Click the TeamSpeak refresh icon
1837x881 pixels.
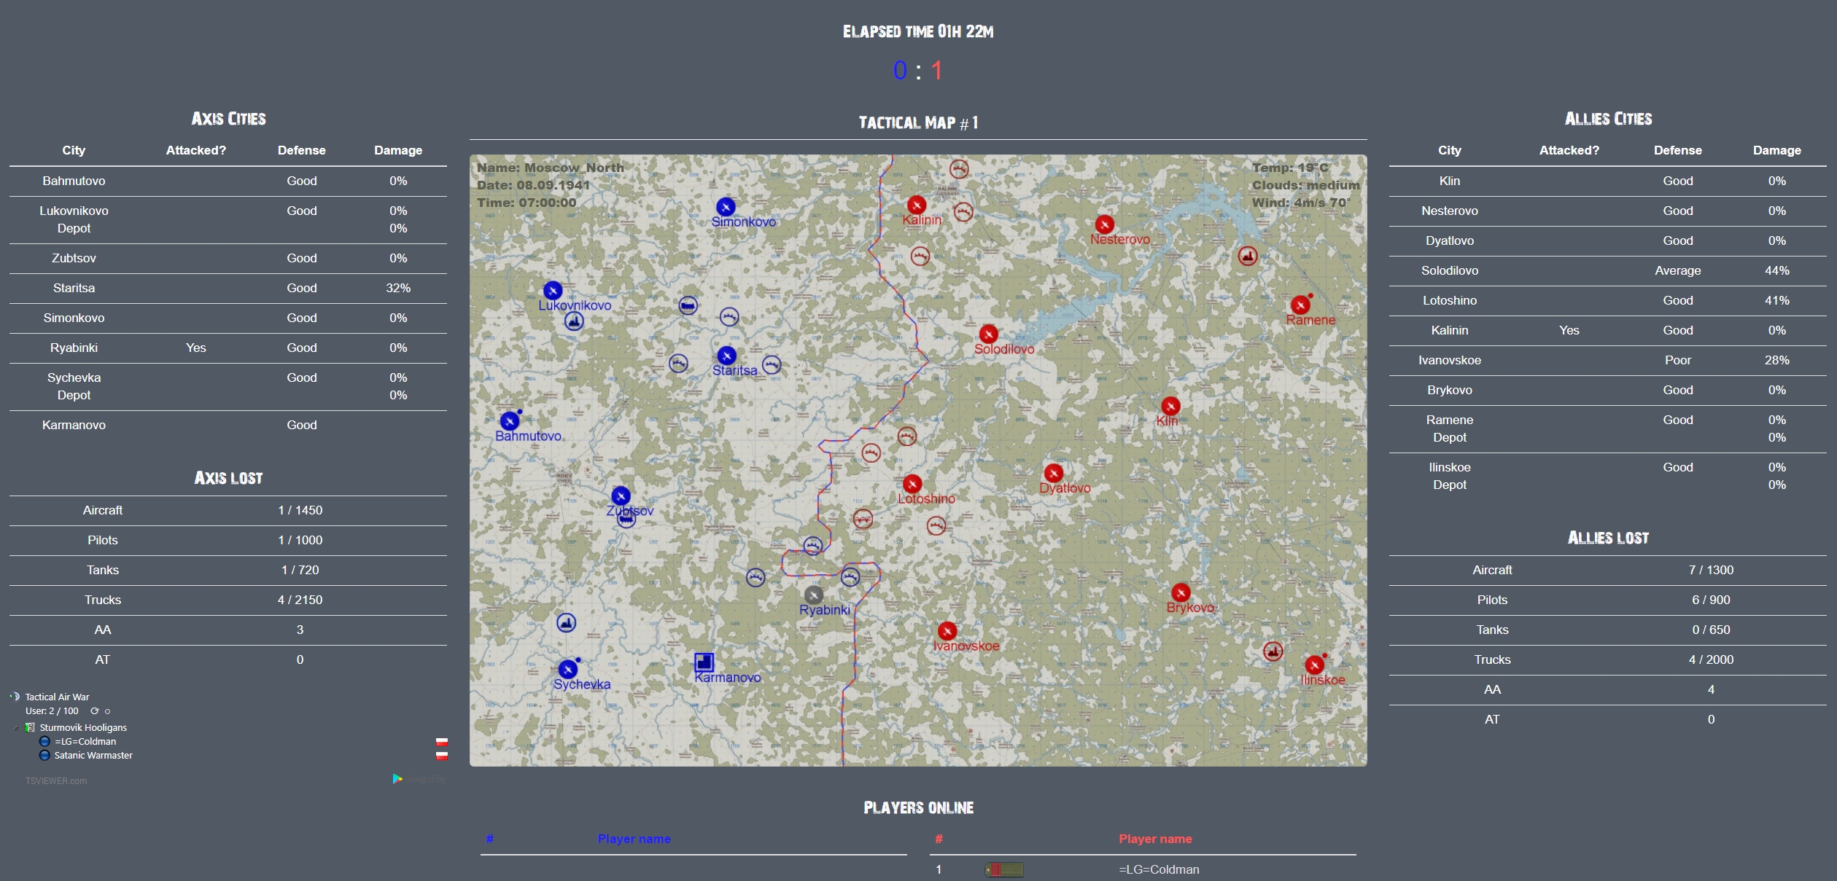(94, 711)
